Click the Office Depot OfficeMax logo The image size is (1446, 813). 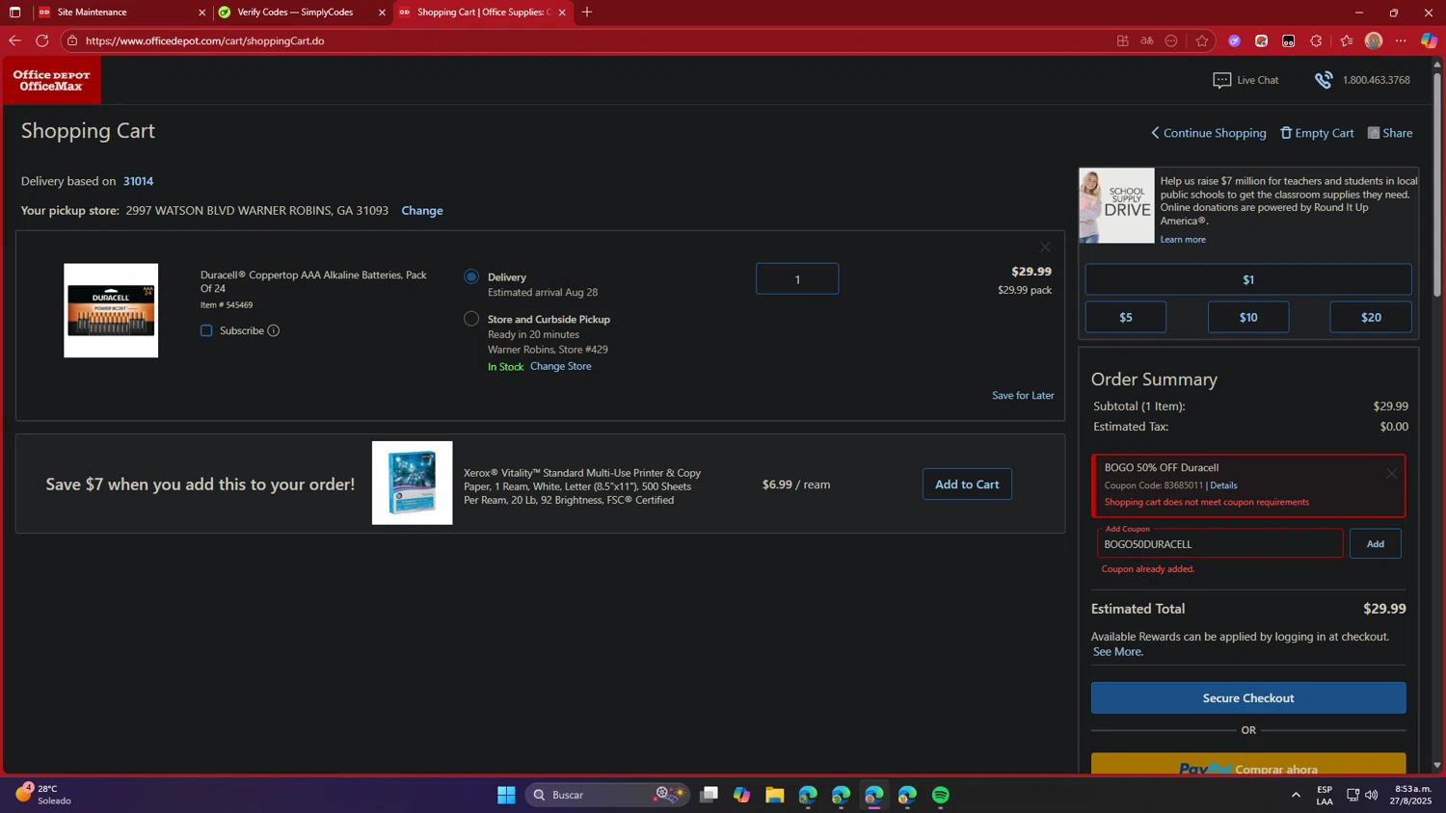point(51,80)
